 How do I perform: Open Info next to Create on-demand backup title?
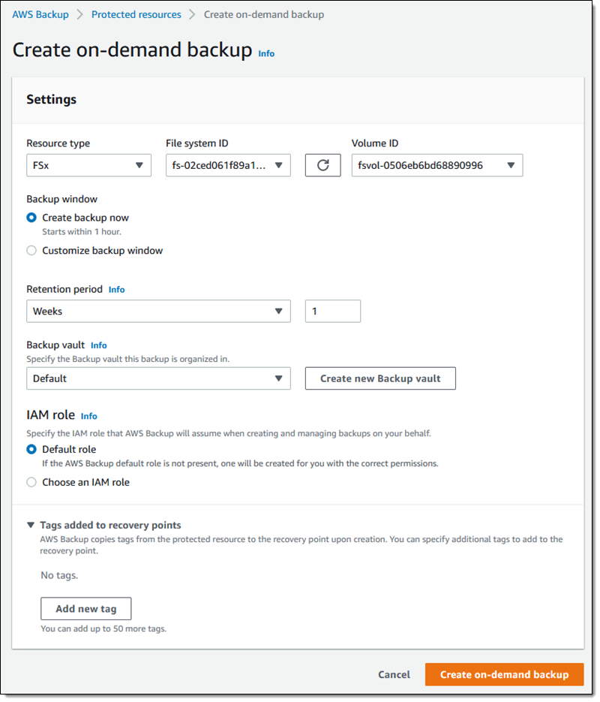(266, 54)
